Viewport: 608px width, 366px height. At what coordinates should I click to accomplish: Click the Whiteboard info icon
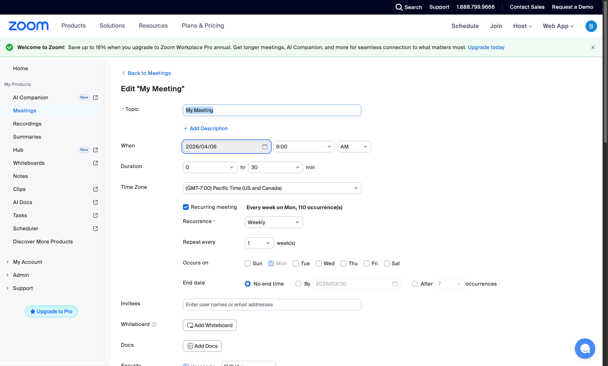pyautogui.click(x=154, y=325)
